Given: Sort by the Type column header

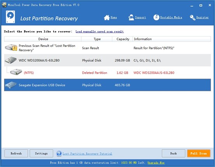Looking at the screenshot, I should coord(97,39).
